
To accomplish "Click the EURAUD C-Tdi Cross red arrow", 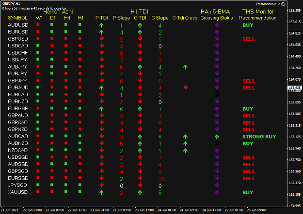I will point(186,87).
